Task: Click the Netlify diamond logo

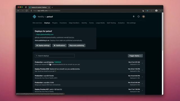Action: 34,17
